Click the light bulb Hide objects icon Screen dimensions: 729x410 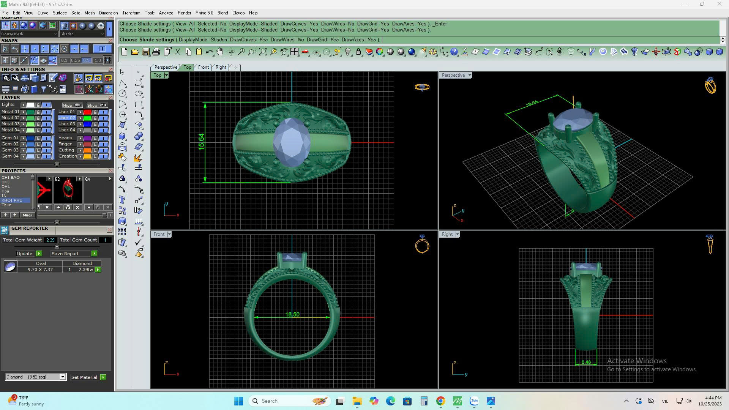coord(348,52)
